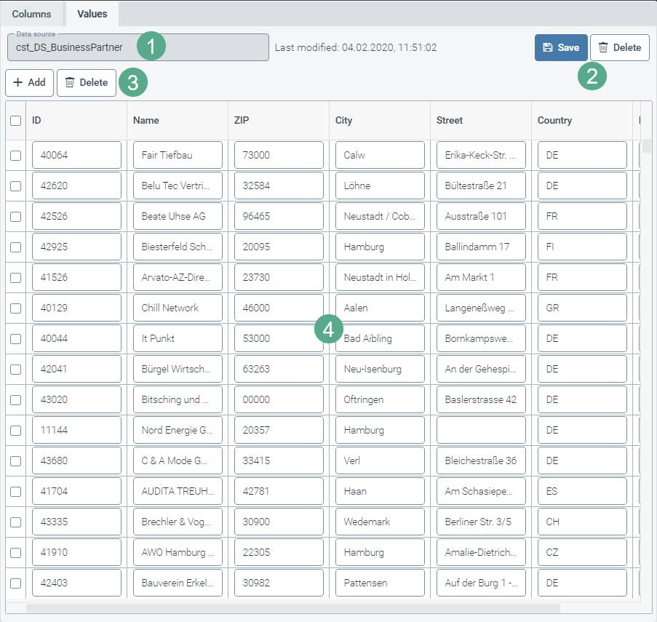Edit the Name field containing Chill Network
657x622 pixels.
(x=178, y=308)
